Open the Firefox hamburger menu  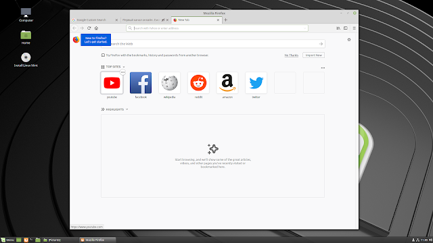pos(354,28)
